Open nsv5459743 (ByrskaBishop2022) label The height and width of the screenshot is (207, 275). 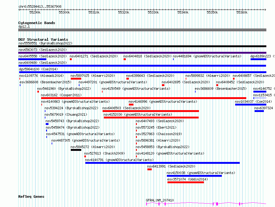(72, 121)
